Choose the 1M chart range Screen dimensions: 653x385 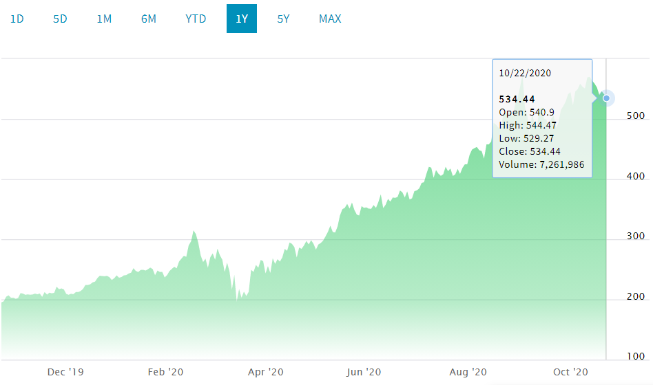pyautogui.click(x=104, y=19)
